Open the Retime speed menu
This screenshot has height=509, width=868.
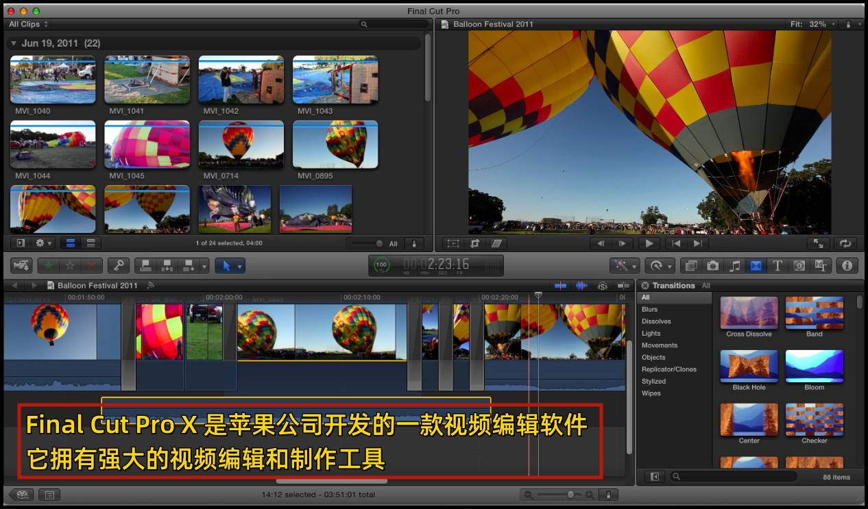pos(660,265)
